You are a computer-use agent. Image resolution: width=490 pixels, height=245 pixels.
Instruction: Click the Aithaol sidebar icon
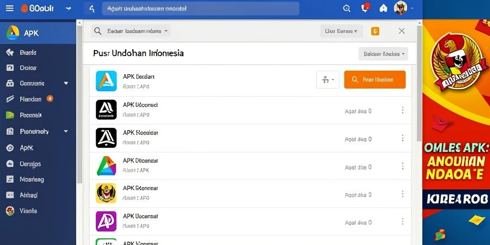(x=10, y=195)
